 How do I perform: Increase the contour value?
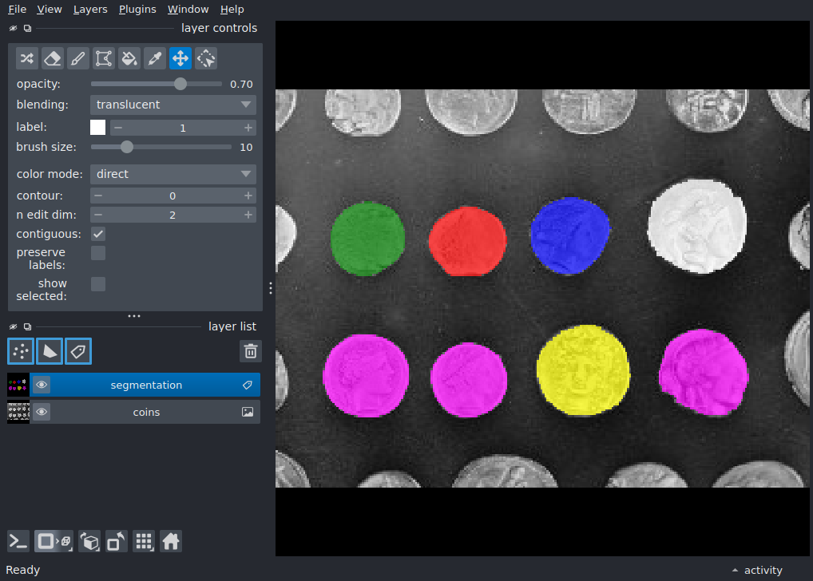click(x=248, y=196)
